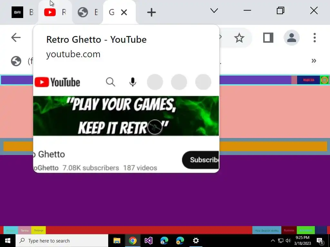Viewport: 330px width, 247px height.
Task: Open the Terms footer link
Action: (x=24, y=230)
